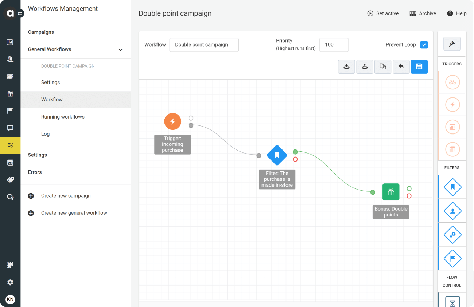Select the bookmark filter icon under Filters
This screenshot has height=307, width=474.
(452, 187)
